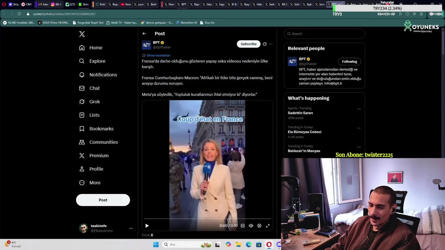Screen dimensions: 445x250
Task: Play the video with the play button
Action: pos(147,226)
